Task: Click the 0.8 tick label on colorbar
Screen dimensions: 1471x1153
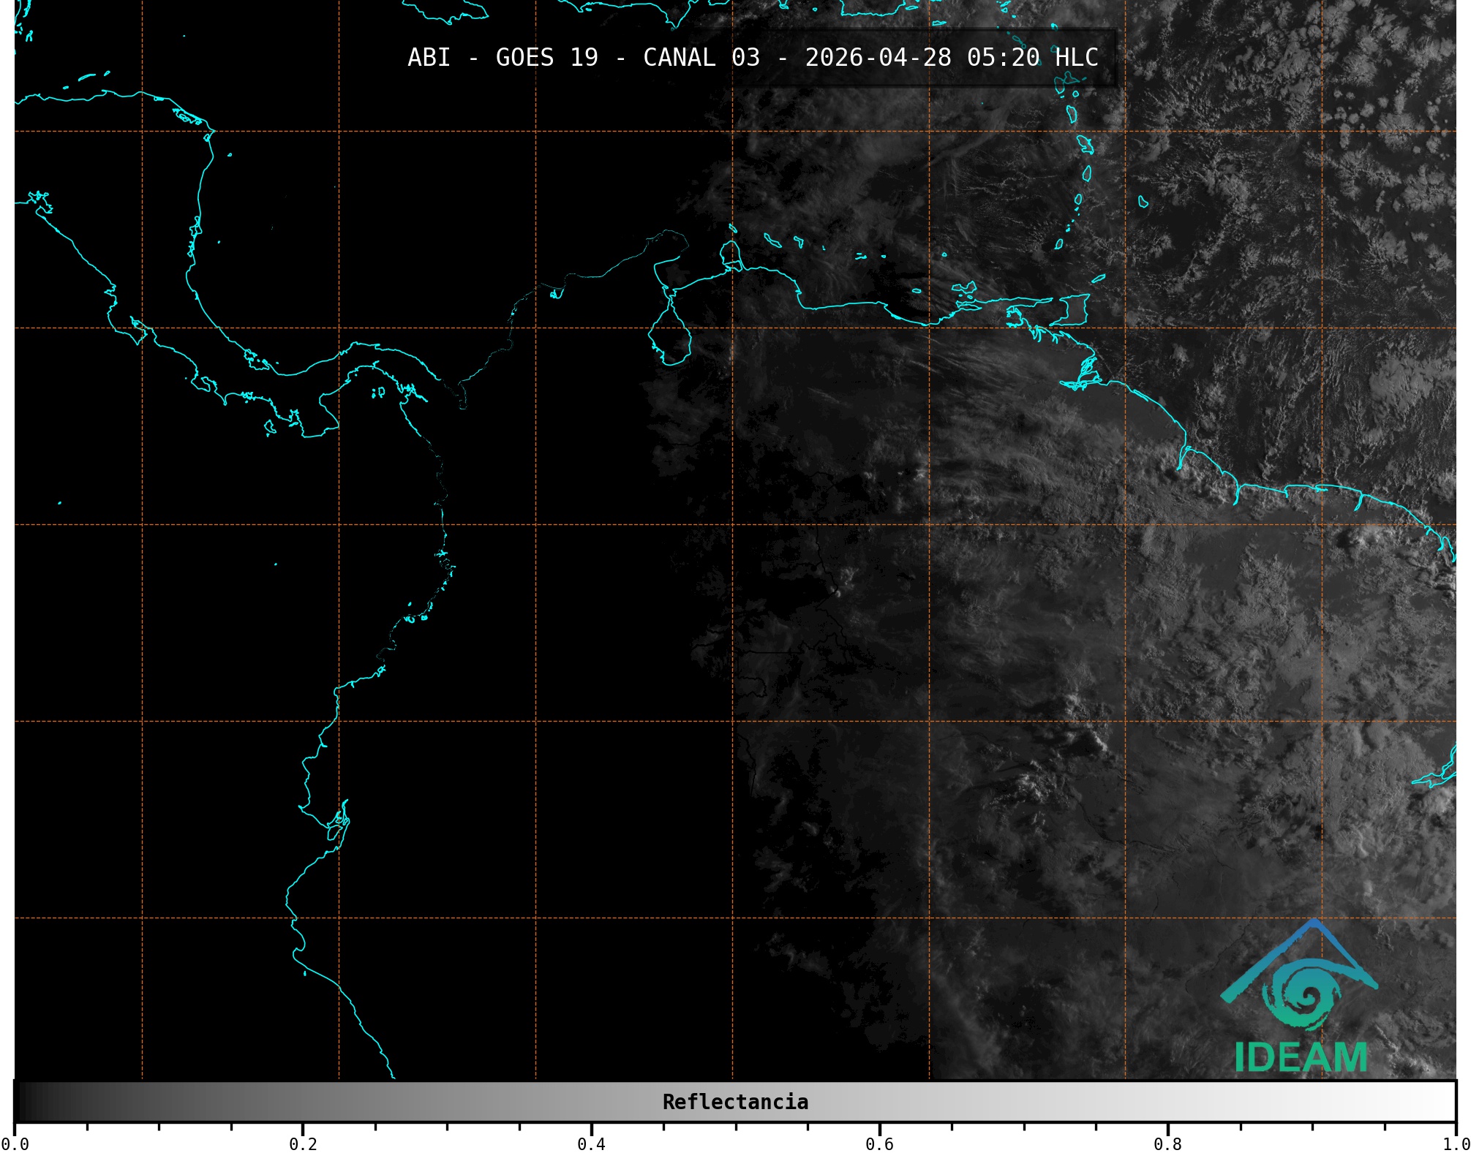Action: tap(1167, 1143)
